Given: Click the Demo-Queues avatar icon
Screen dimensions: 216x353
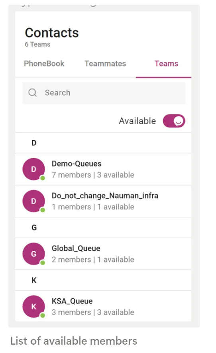Looking at the screenshot, I should click(x=33, y=169).
